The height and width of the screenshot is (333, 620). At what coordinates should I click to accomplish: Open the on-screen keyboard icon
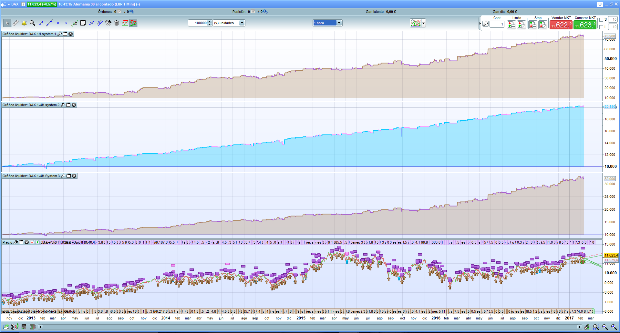[x=600, y=4]
